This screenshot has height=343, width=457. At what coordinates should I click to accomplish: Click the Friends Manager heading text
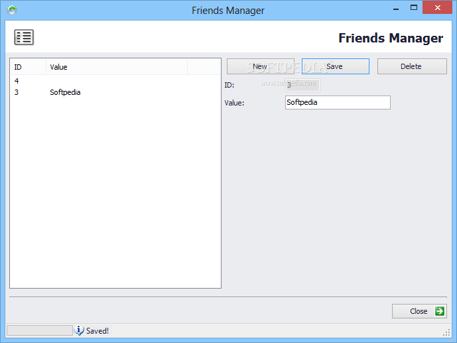click(x=391, y=38)
